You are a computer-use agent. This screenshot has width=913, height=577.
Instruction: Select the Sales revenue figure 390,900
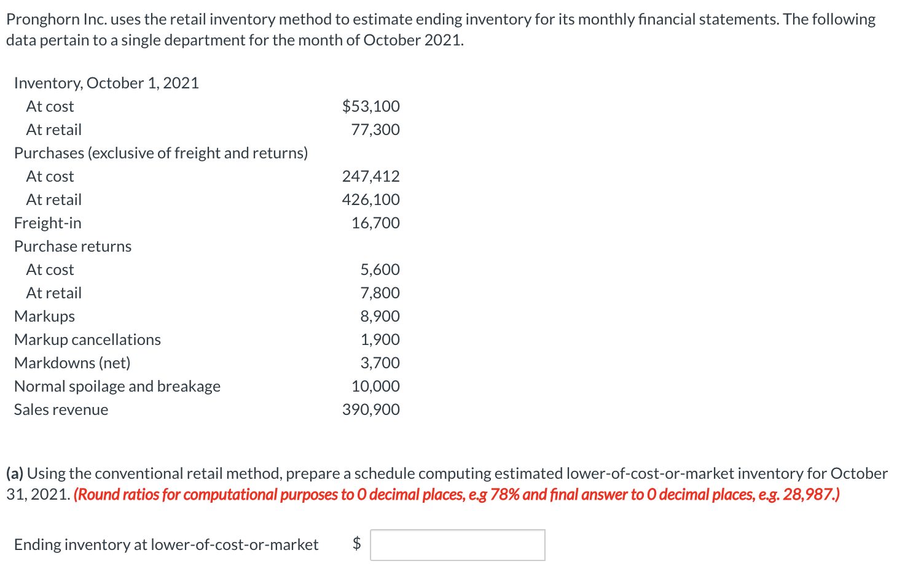click(370, 409)
